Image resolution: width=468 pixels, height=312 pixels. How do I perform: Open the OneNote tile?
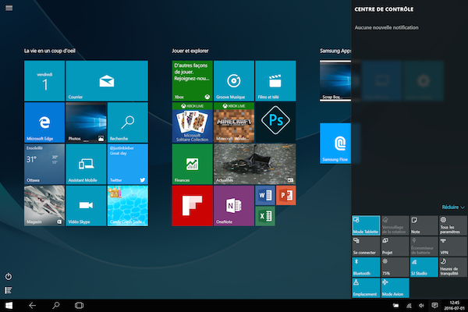(x=234, y=206)
